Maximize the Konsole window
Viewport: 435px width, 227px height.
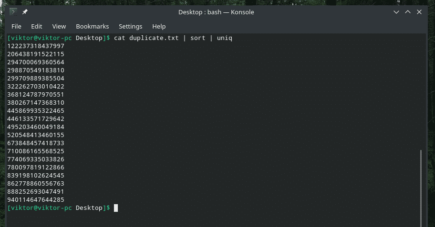(x=408, y=12)
